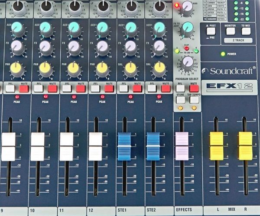Switch the aux POST/PRE button

pyautogui.click(x=211, y=31)
